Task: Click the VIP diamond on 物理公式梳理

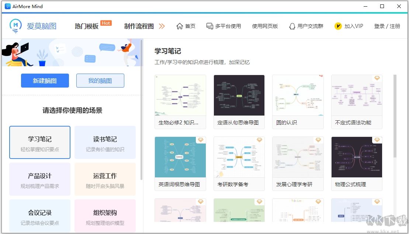Action: click(x=377, y=140)
